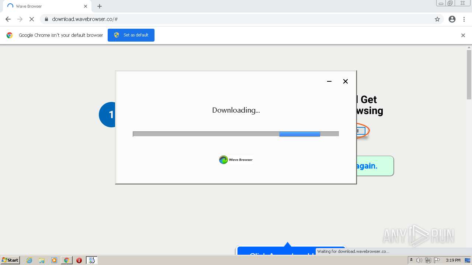The width and height of the screenshot is (472, 265).
Task: Switch to Chrome in the taskbar
Action: 66,260
